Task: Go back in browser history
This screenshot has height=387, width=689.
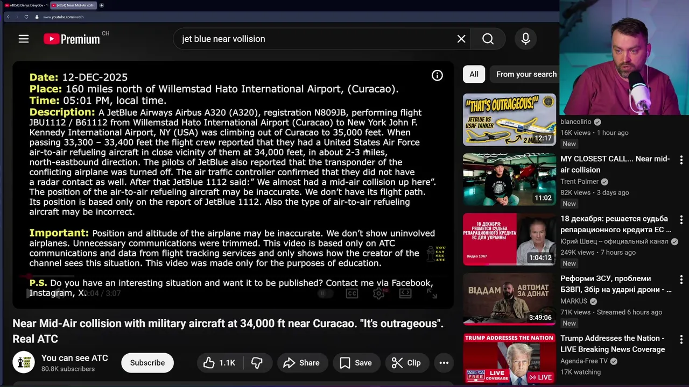Action: coord(8,17)
